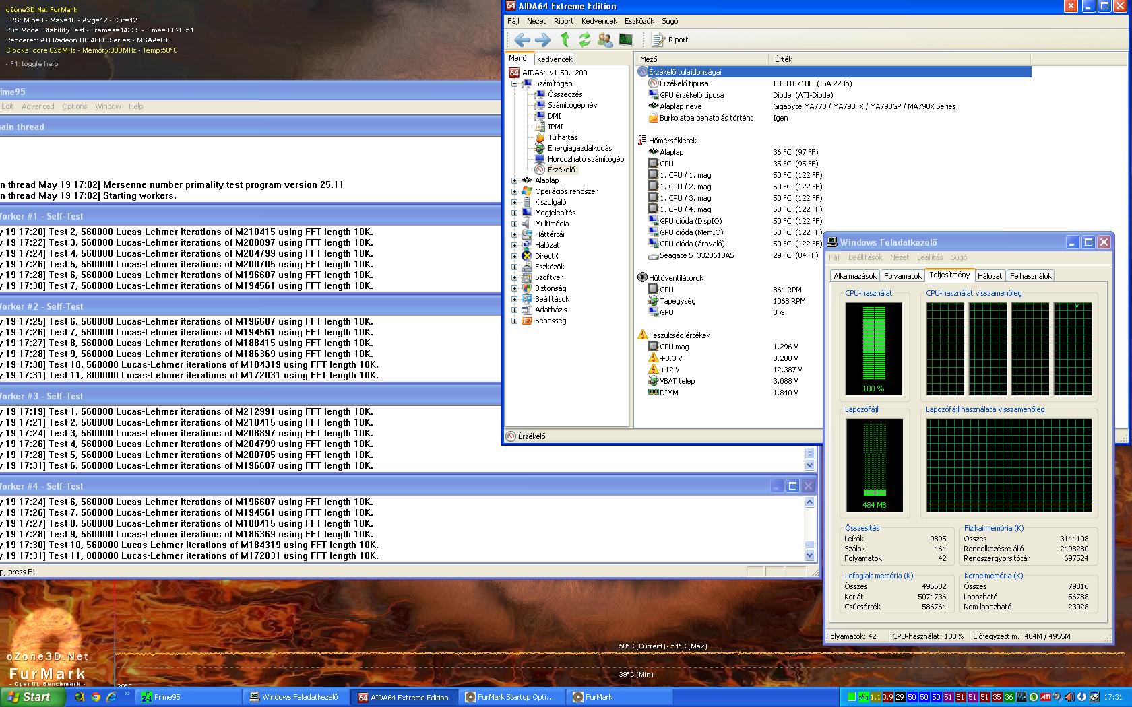
Task: Expand the Megjelenítés tree node
Action: 514,213
